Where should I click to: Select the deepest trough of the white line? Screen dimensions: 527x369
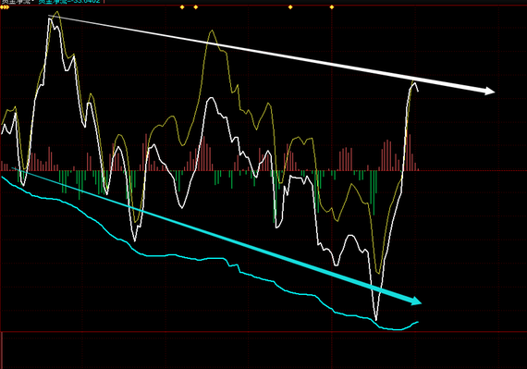375,319
